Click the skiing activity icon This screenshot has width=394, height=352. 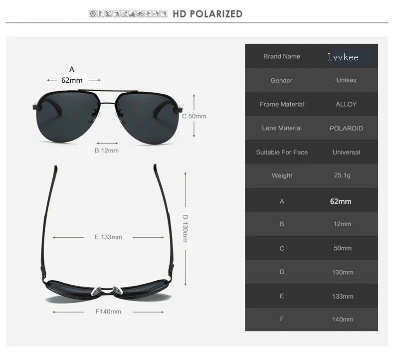pos(148,14)
